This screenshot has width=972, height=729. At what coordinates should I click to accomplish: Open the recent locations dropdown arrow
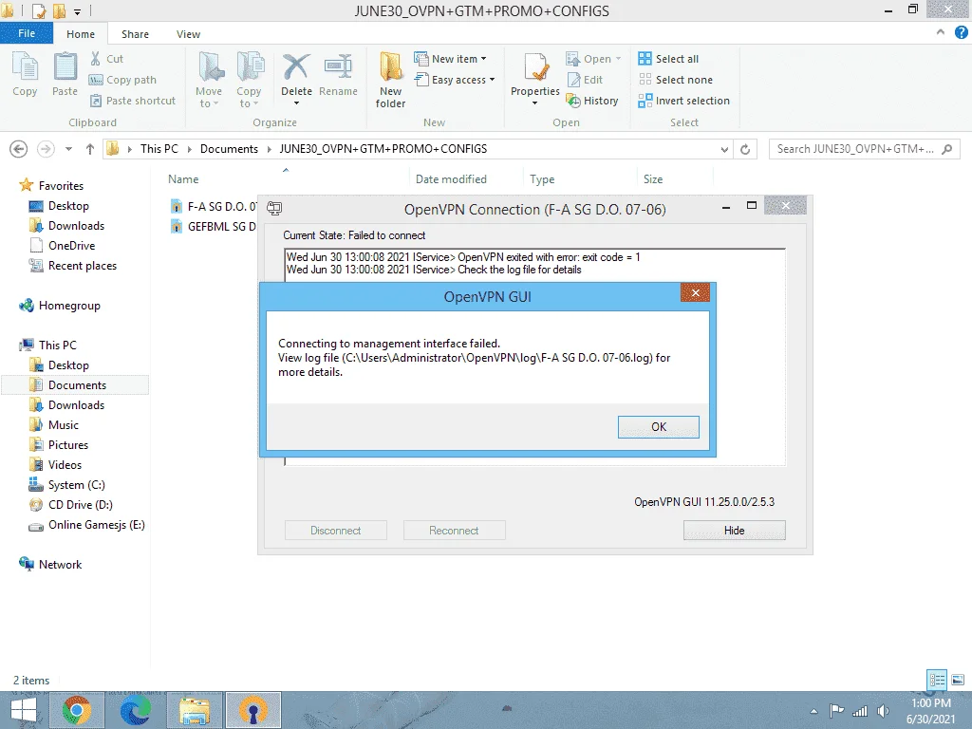click(x=68, y=149)
